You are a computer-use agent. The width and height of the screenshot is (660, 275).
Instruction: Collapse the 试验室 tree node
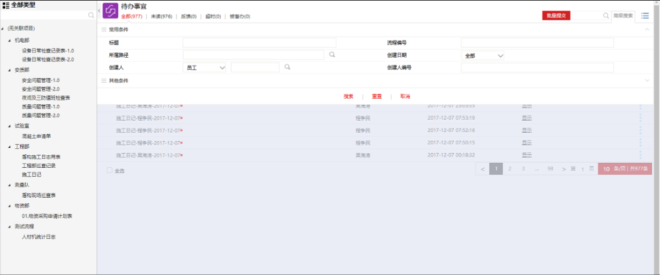(9, 126)
